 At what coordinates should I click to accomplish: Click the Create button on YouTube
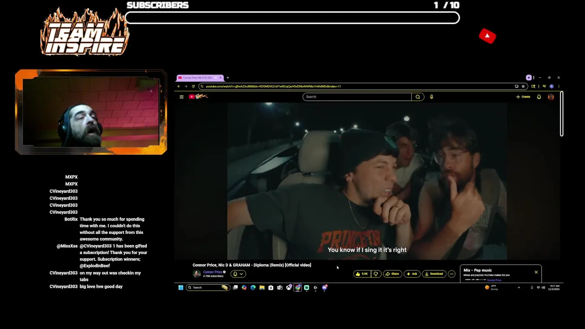pos(523,97)
